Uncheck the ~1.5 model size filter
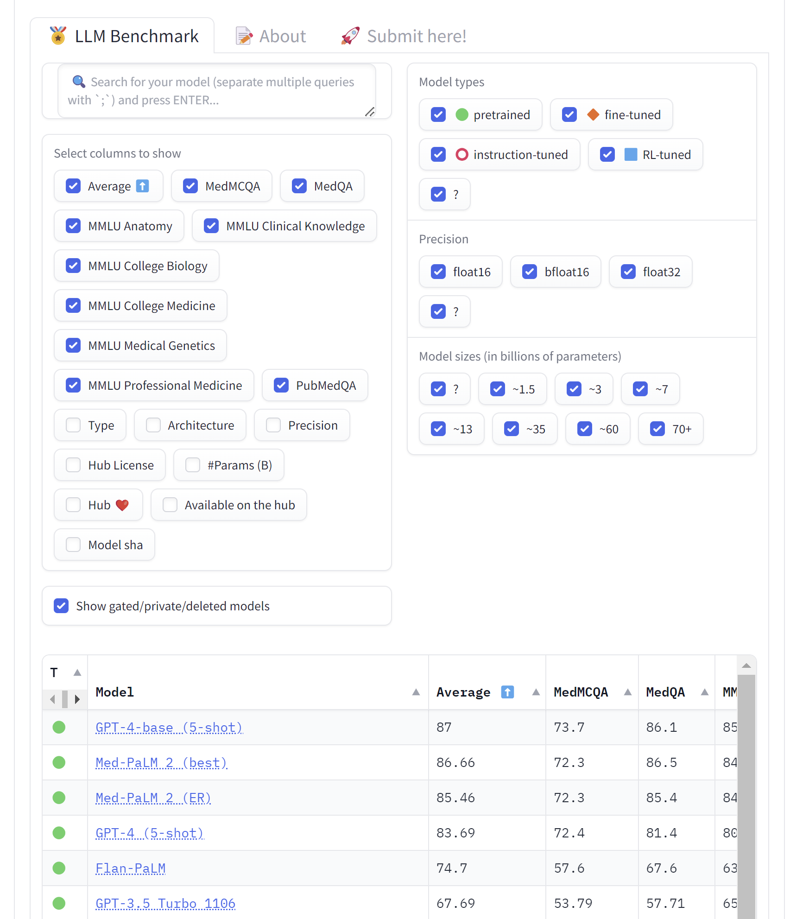This screenshot has width=809, height=919. tap(498, 389)
